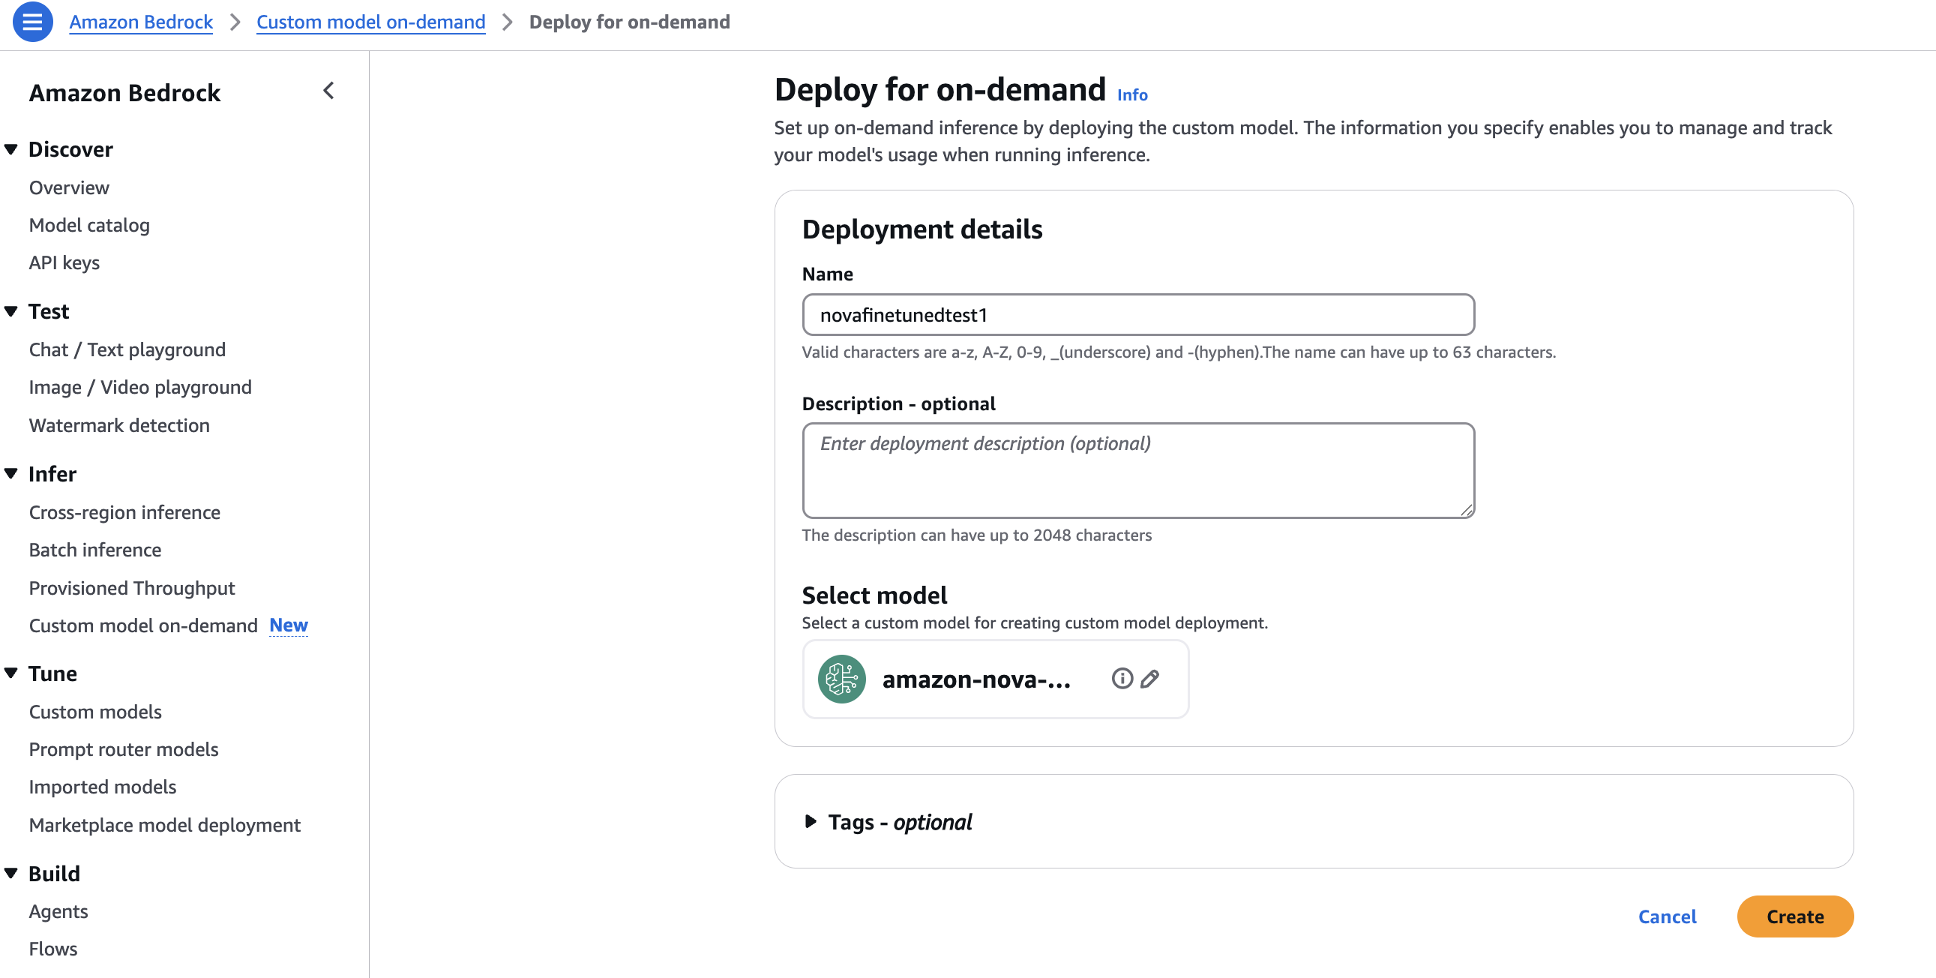Expand the Tags optional section
Image resolution: width=1936 pixels, height=978 pixels.
(811, 822)
